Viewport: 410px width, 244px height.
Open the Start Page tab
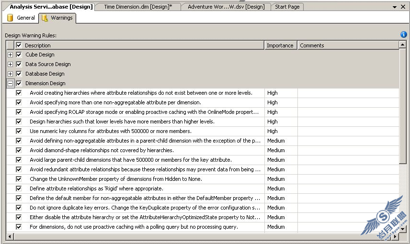pyautogui.click(x=287, y=7)
